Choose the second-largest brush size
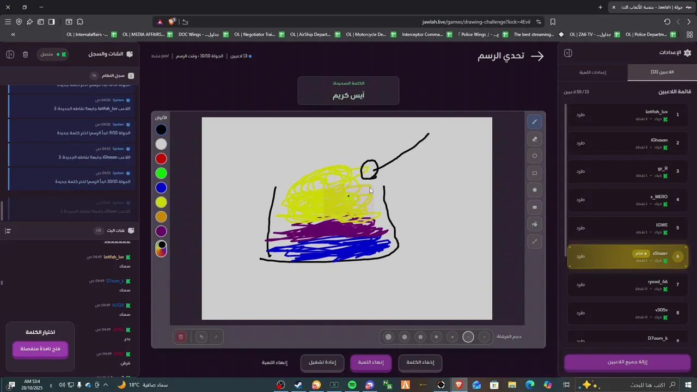Viewport: 697px width, 392px height. 405,337
